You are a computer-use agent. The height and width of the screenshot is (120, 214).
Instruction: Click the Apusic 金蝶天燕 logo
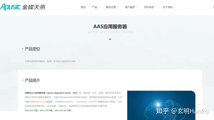[23, 7]
